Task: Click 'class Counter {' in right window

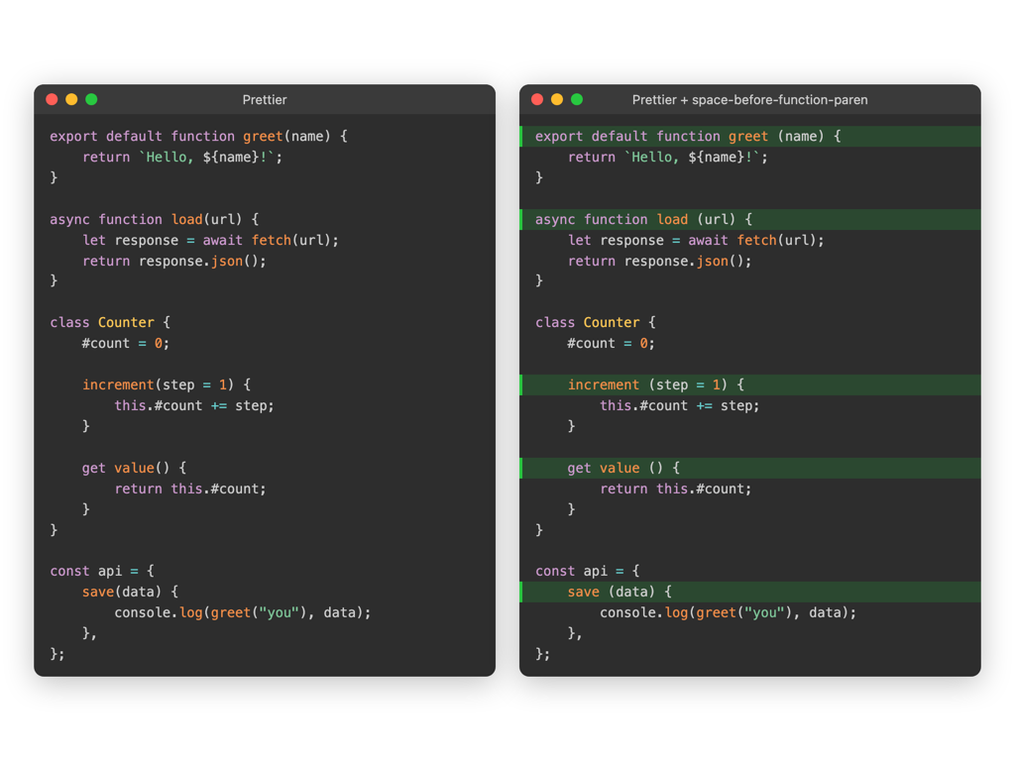Action: [x=596, y=322]
